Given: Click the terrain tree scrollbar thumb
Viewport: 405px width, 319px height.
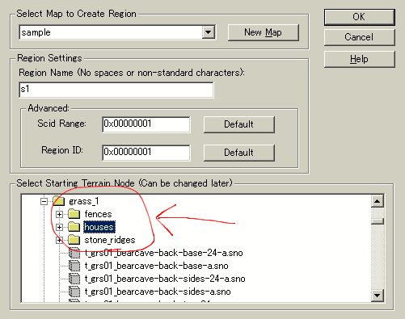Looking at the screenshot, I should tap(378, 221).
